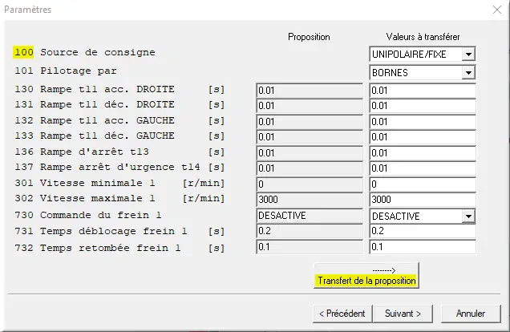Click proposition field showing 3000
510x332 pixels.
[310, 200]
